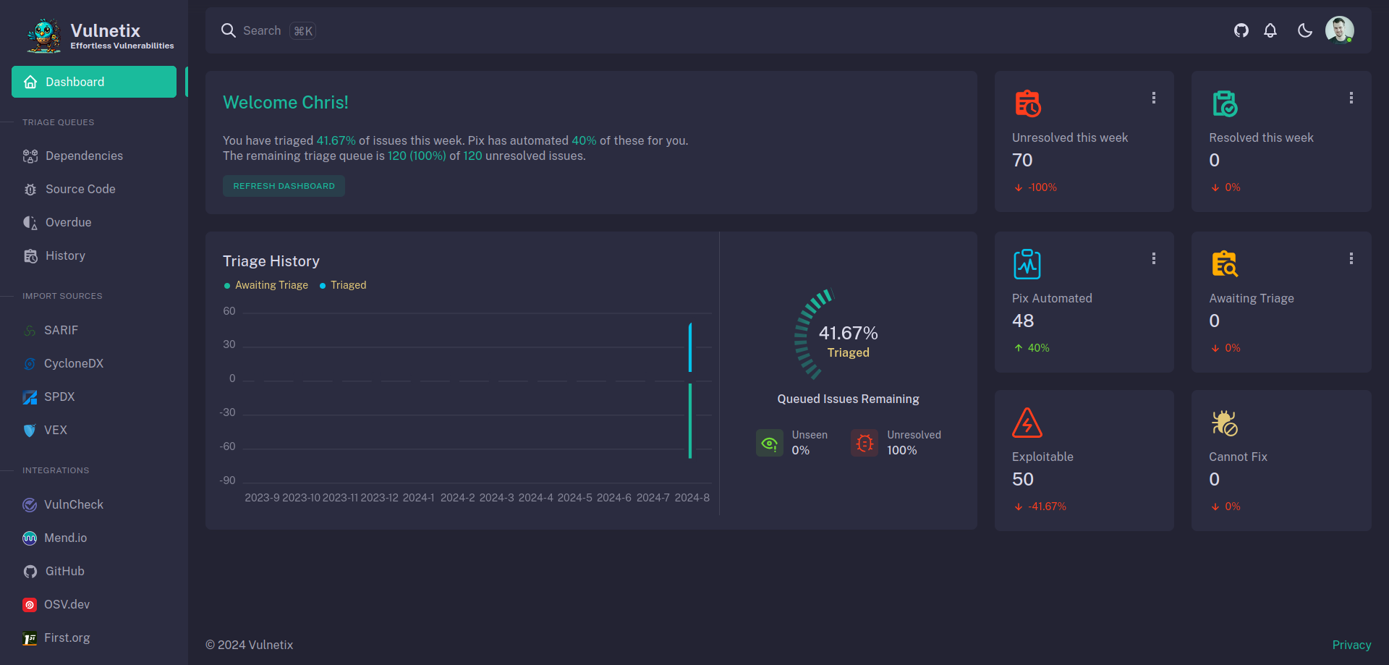Click the Pix Automated clipboard icon

(x=1027, y=264)
